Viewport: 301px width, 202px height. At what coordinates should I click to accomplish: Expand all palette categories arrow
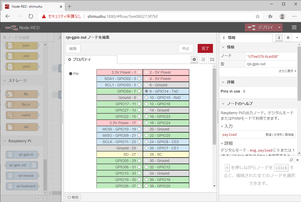[43, 199]
